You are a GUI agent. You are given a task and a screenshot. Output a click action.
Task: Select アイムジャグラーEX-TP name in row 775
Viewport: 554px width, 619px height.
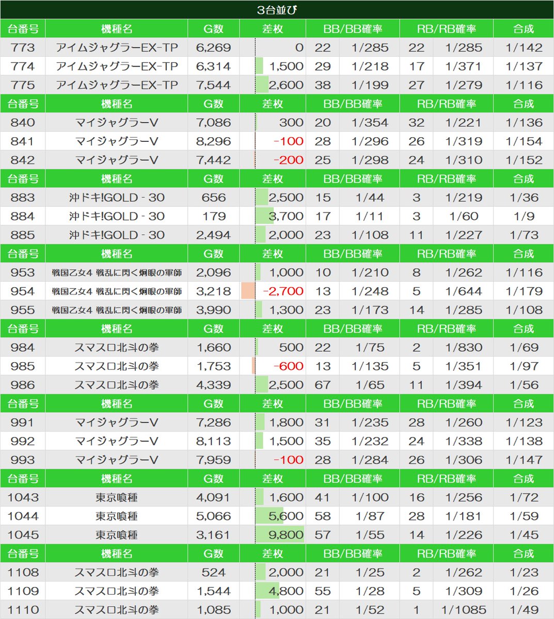[117, 85]
